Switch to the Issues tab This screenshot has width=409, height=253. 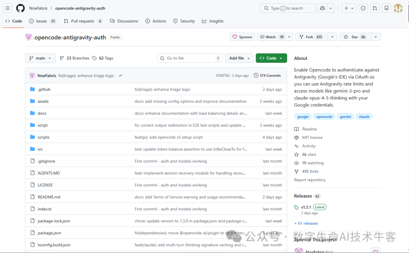pyautogui.click(x=42, y=21)
